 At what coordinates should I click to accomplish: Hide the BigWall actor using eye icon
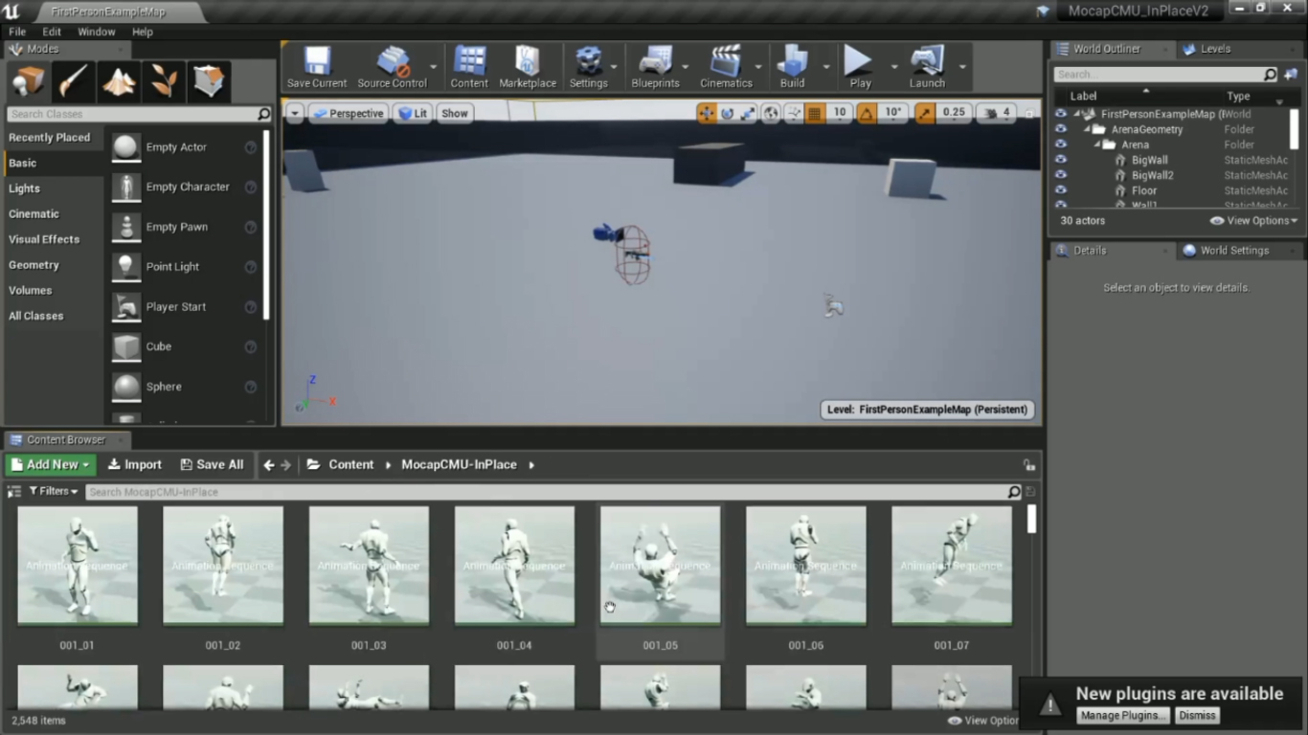click(x=1060, y=160)
